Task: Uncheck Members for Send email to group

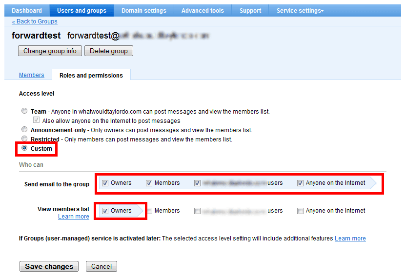Action: pos(149,183)
